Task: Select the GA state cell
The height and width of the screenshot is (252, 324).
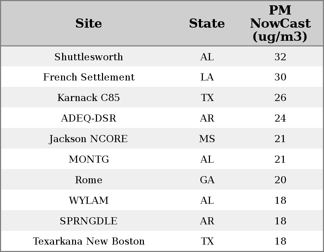Action: (207, 180)
